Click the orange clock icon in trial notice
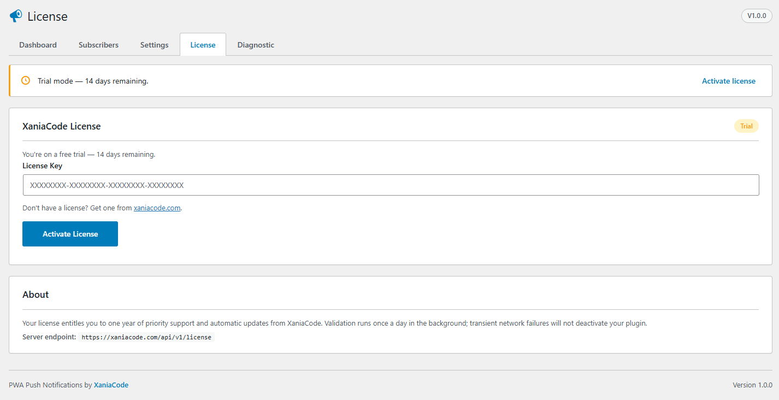The height and width of the screenshot is (400, 779). [26, 81]
